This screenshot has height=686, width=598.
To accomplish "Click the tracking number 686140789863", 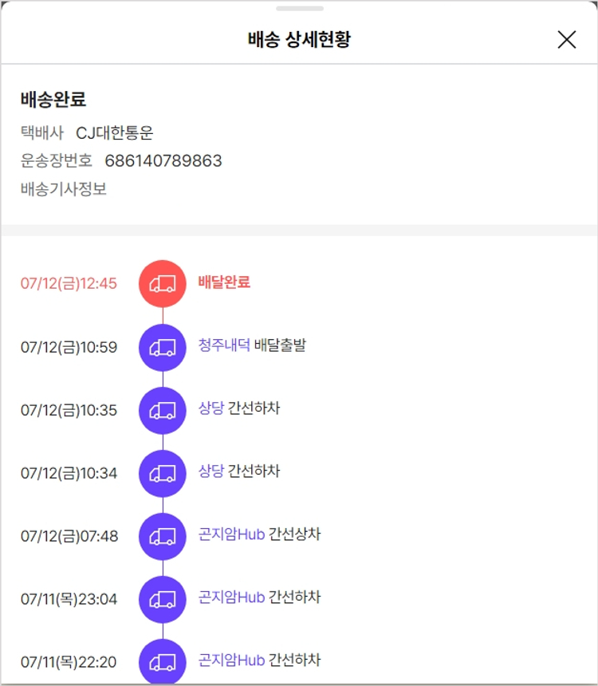I will (163, 161).
